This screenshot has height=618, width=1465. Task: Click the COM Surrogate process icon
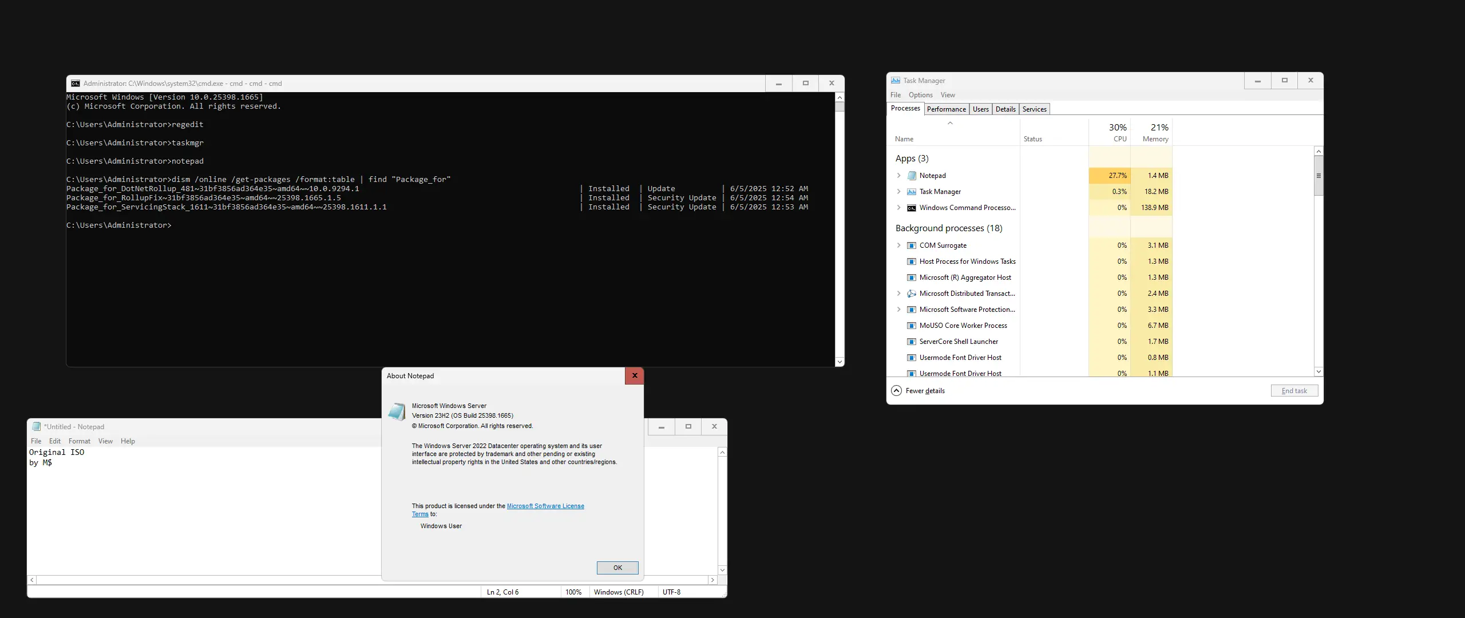[x=912, y=245]
